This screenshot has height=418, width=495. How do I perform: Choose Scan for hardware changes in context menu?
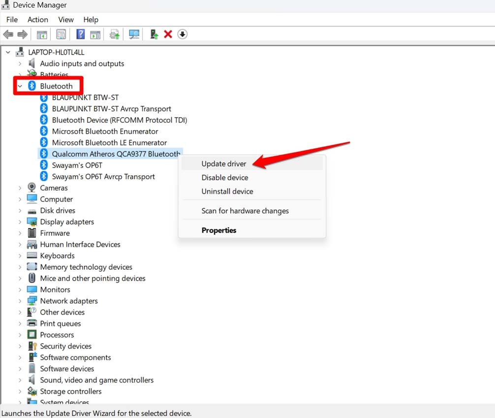click(x=252, y=211)
